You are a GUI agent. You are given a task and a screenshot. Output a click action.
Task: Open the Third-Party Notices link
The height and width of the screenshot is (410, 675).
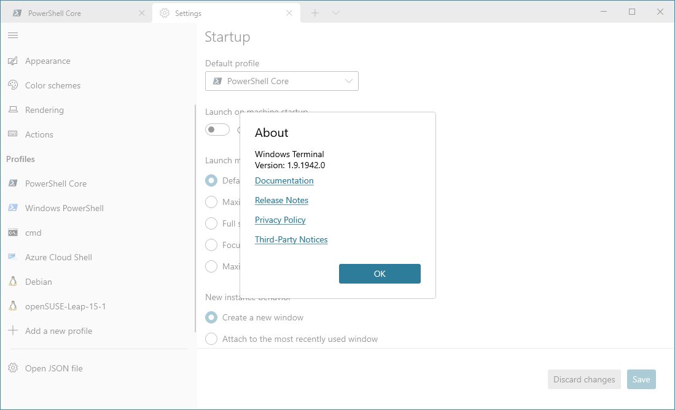[291, 239]
